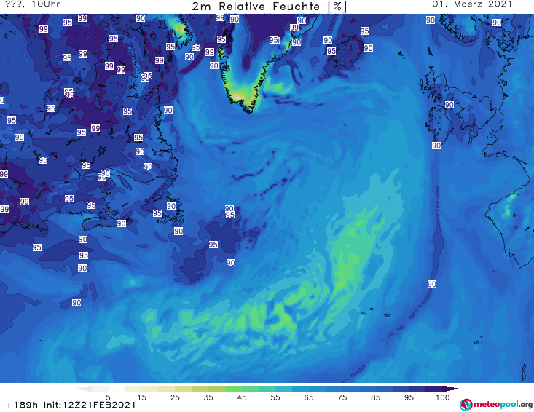Click the color scale label '35'
This screenshot has width=534, height=412.
pos(208,397)
